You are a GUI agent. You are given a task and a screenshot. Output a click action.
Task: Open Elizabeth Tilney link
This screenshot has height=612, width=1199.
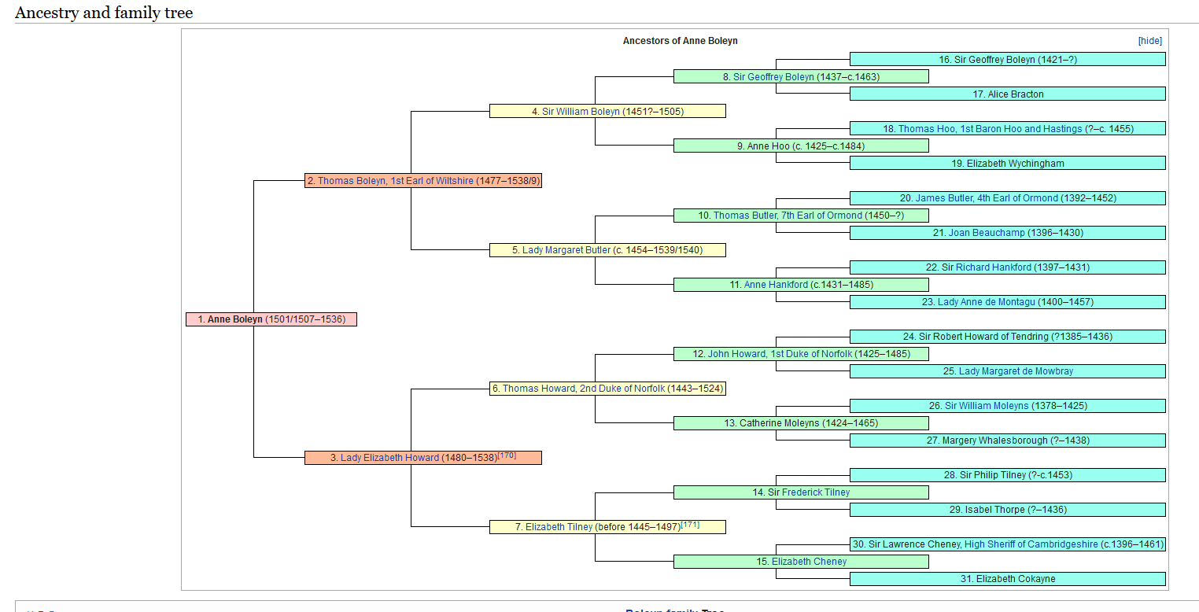click(559, 527)
